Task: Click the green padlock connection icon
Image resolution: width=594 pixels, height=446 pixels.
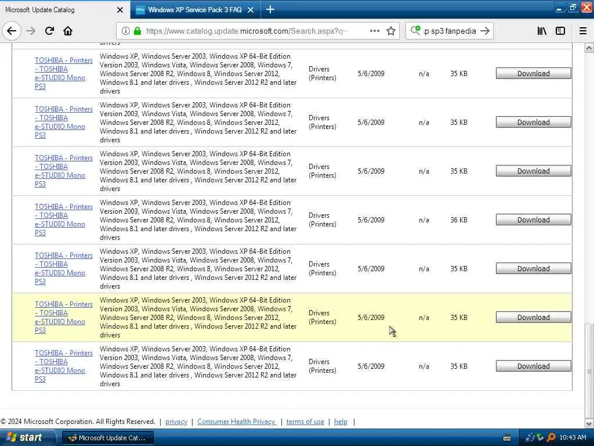Action: pyautogui.click(x=137, y=31)
